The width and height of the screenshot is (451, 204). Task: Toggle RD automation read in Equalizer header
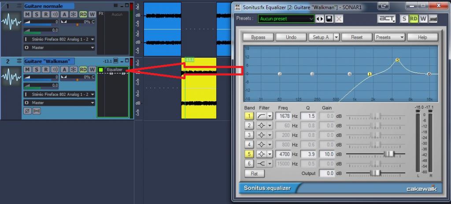coord(414,18)
